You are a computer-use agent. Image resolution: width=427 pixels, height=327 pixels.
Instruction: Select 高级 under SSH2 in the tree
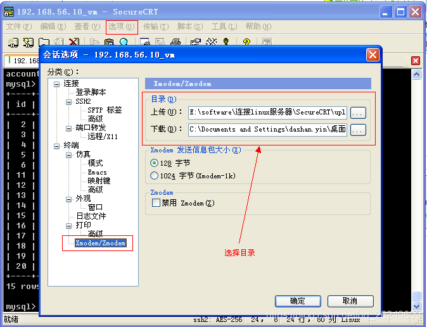click(95, 119)
